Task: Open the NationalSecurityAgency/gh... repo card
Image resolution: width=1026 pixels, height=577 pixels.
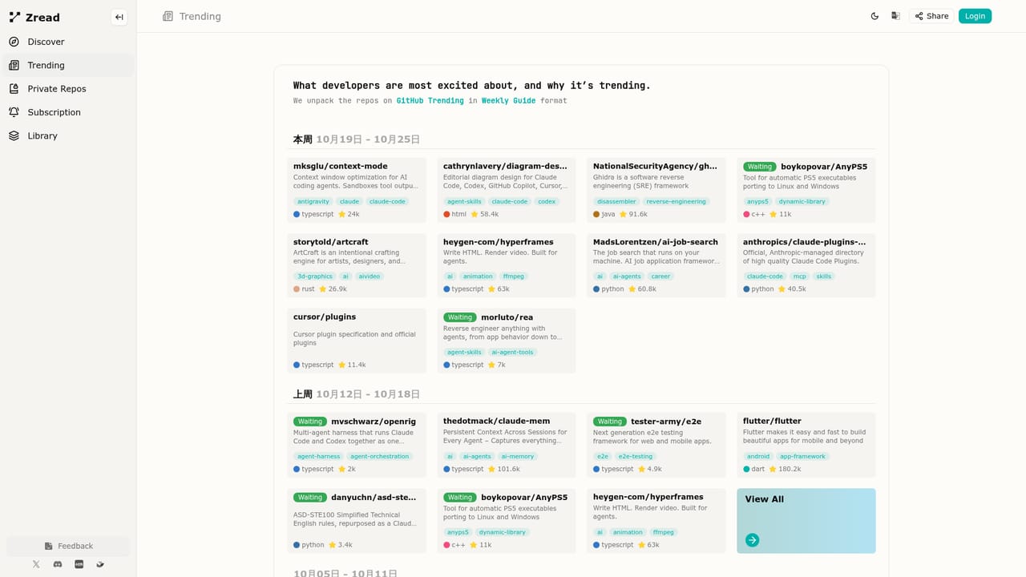Action: 656,190
